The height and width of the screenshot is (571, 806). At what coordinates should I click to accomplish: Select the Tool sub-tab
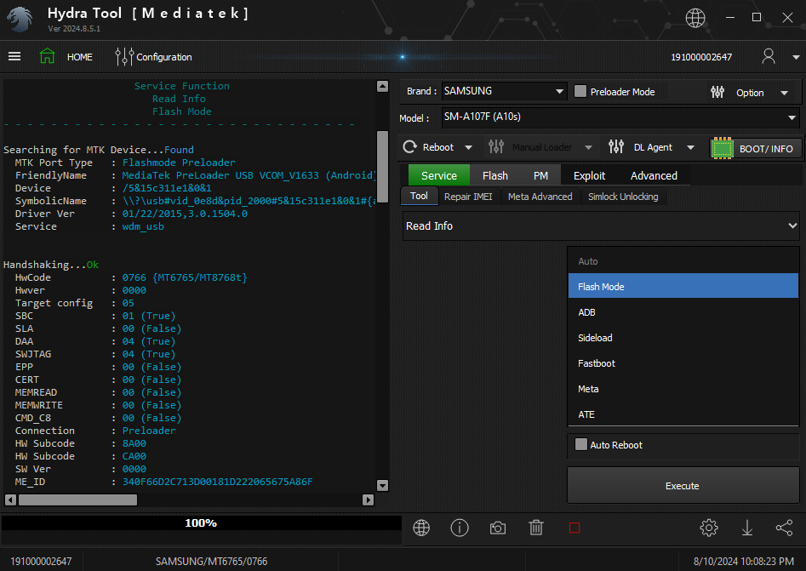(419, 196)
